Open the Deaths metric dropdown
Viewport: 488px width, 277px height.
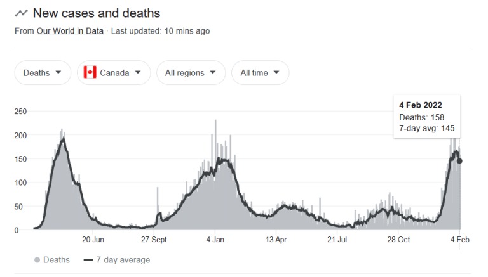(x=43, y=73)
